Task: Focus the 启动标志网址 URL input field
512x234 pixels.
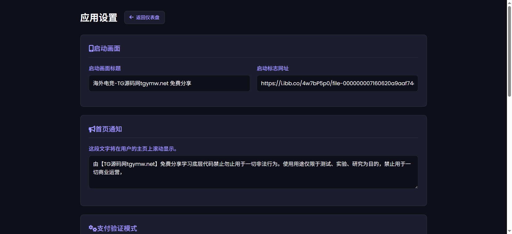Action: 337,83
